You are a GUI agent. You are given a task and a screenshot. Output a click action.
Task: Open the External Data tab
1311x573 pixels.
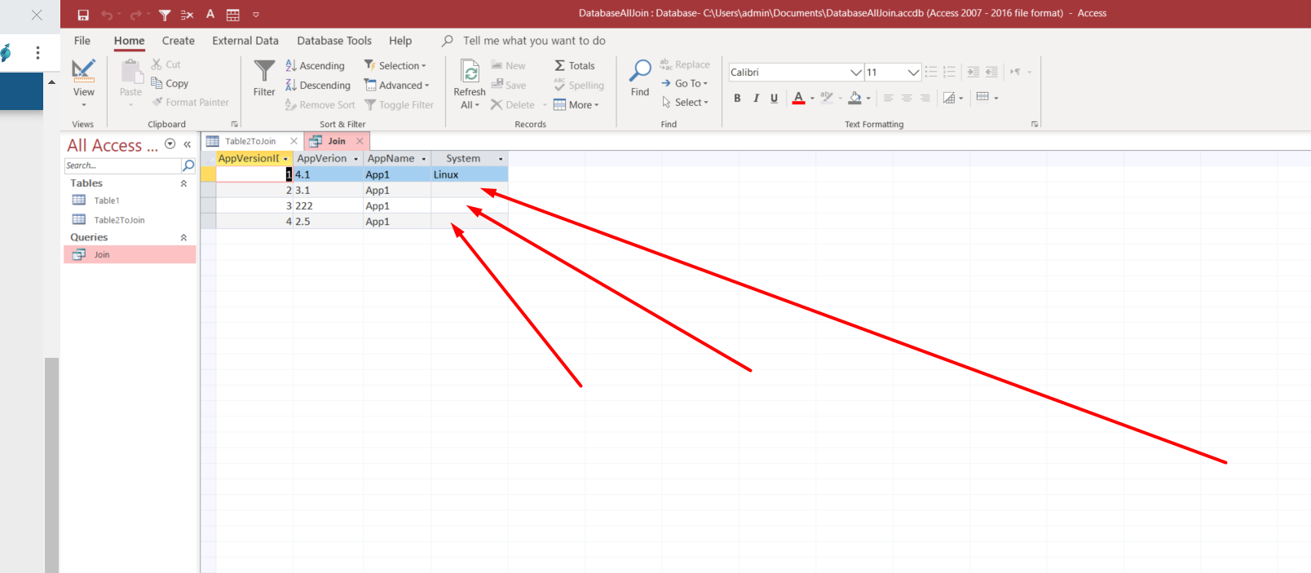[x=245, y=41]
